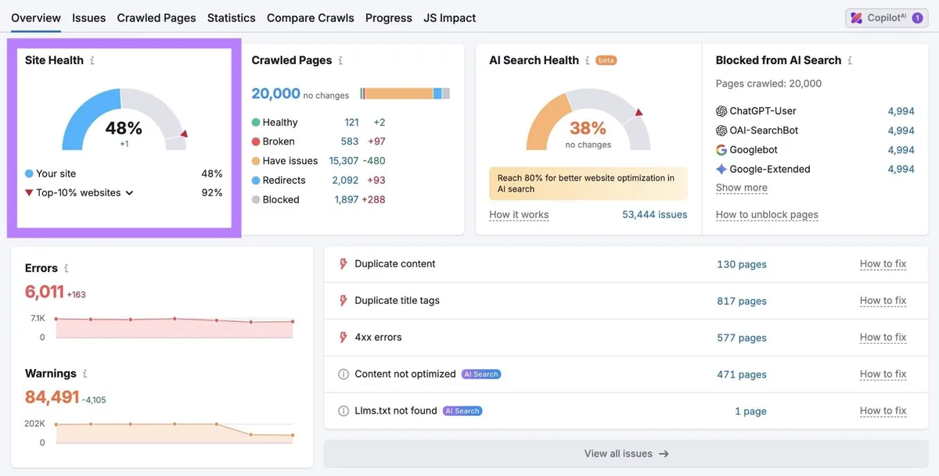Click the Googlebot blocked count 4,994

tap(901, 150)
